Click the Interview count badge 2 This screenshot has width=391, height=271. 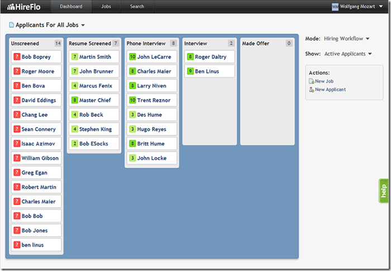click(x=231, y=43)
